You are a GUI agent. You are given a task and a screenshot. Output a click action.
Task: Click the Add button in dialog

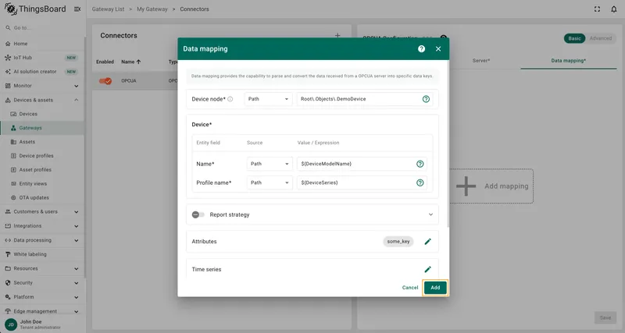pos(435,288)
